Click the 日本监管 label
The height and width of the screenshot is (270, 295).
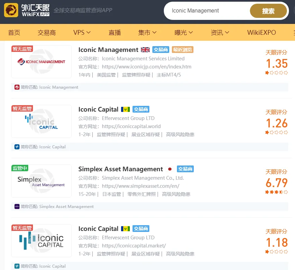[x=112, y=194]
